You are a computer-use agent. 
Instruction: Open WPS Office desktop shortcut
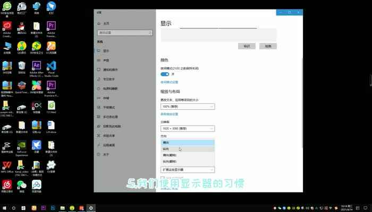pyautogui.click(x=7, y=165)
